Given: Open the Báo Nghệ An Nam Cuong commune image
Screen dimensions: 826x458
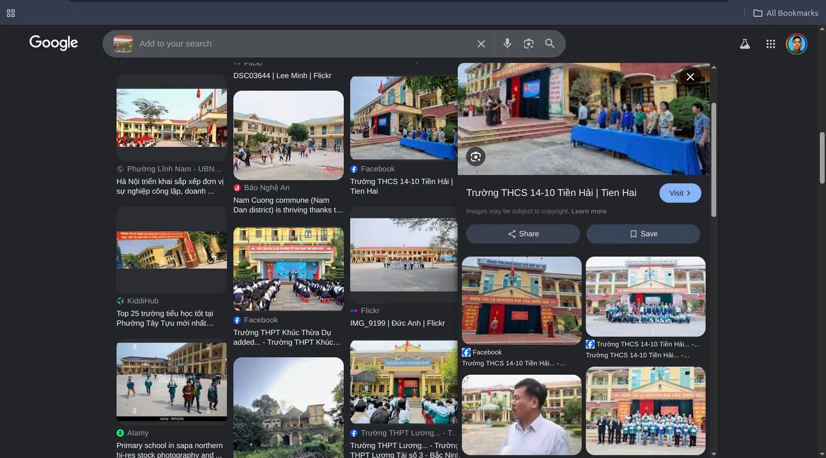Looking at the screenshot, I should [289, 135].
